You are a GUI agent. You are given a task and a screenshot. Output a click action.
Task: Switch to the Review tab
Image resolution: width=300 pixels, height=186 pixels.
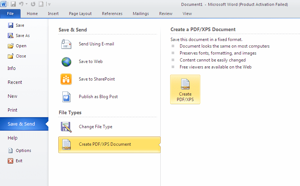coord(166,14)
